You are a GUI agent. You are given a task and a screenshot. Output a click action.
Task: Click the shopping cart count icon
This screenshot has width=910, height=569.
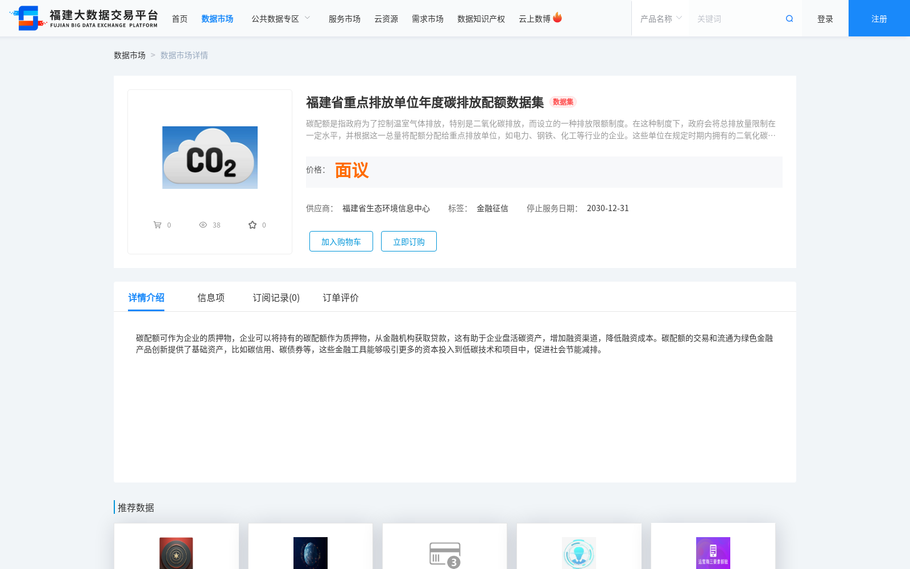click(158, 225)
